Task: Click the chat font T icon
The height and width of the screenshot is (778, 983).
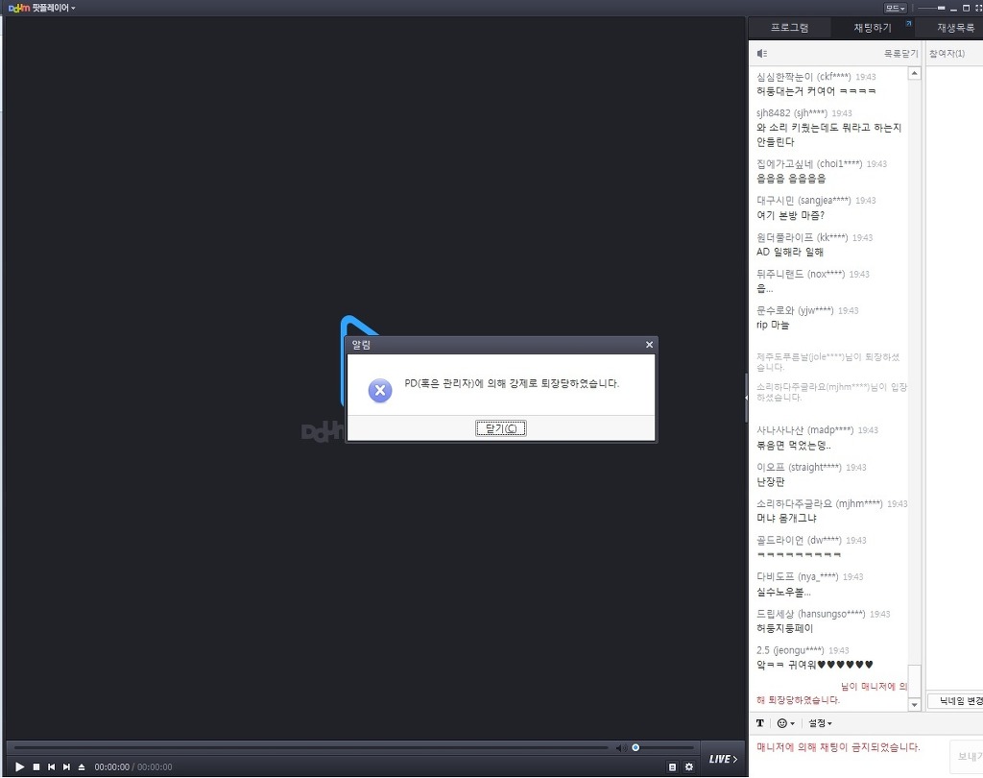Action: click(x=760, y=723)
